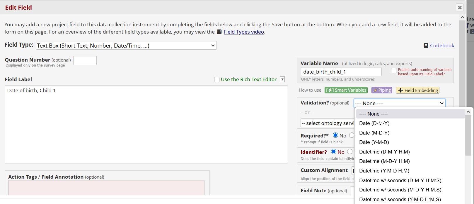Open the Piping help button
474x204 pixels.
382,90
